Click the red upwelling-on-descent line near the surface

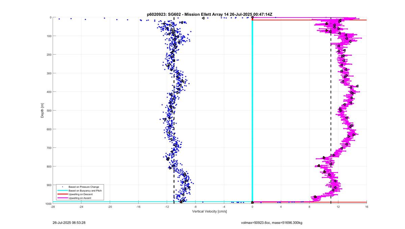[x=309, y=20]
